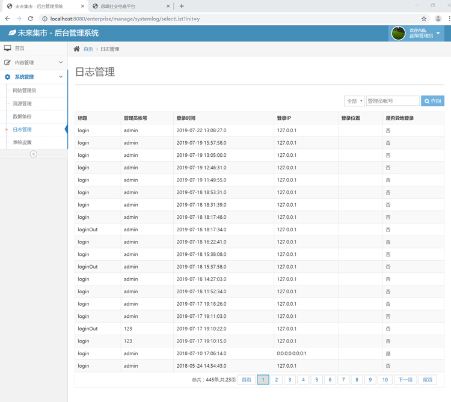This screenshot has height=402, width=451.
Task: Focus the 管理员帐号 search field
Action: pyautogui.click(x=393, y=101)
